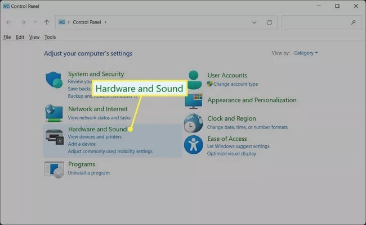The width and height of the screenshot is (366, 225).
Task: Open the File menu
Action: (x=7, y=37)
